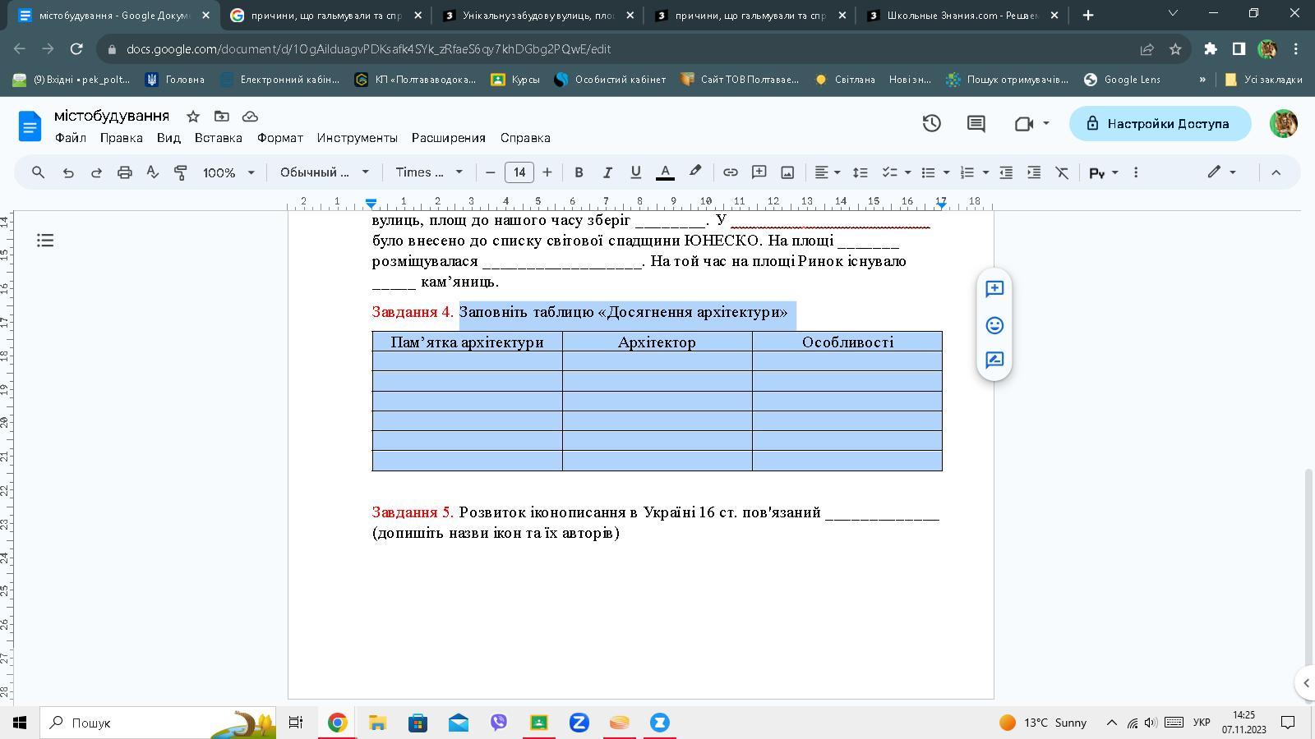Click the Print icon
This screenshot has width=1315, height=739.
[124, 172]
